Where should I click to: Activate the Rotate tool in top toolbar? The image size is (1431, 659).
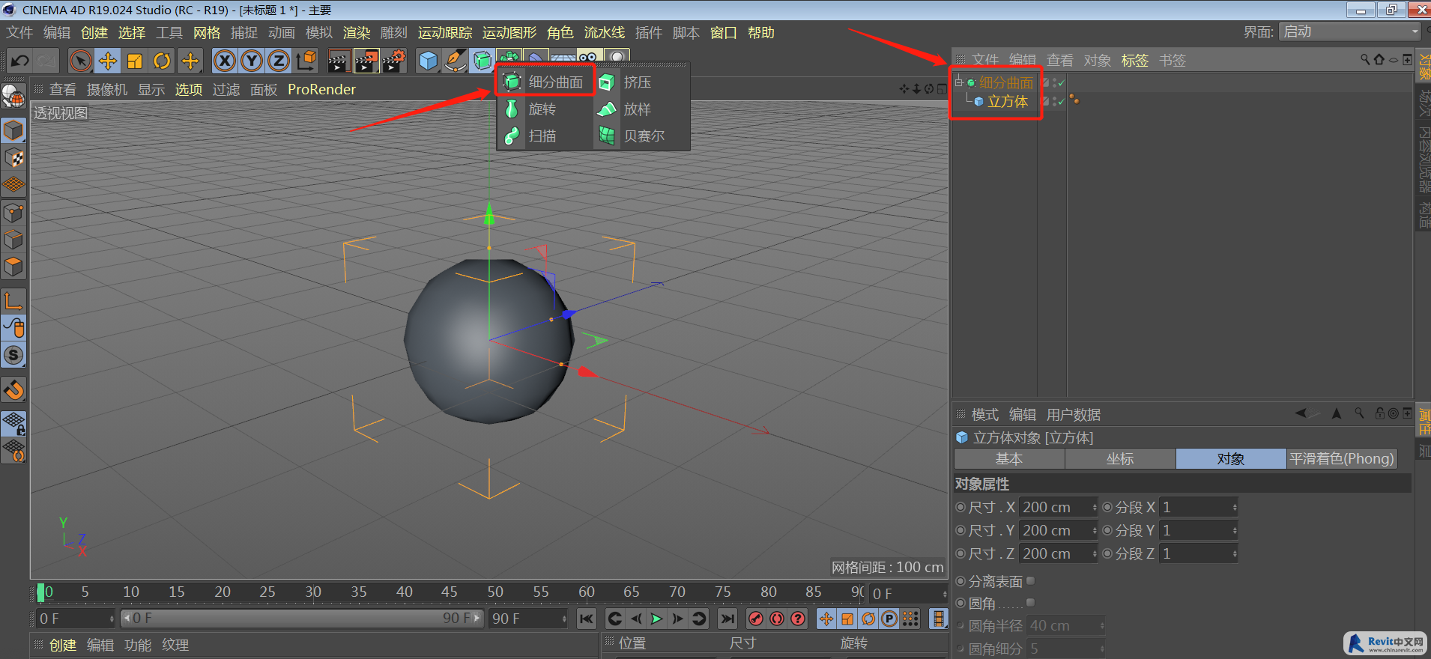[162, 61]
